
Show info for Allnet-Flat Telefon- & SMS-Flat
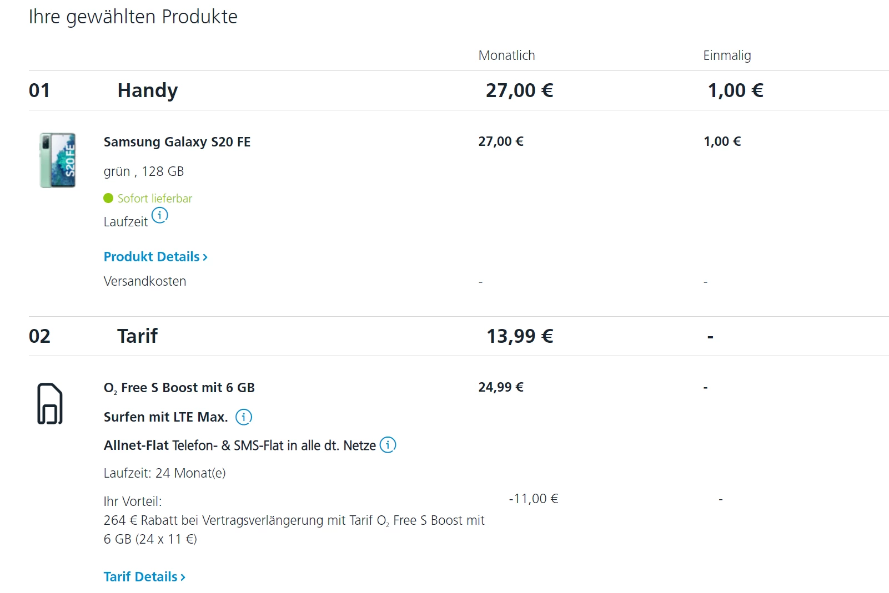coord(388,445)
